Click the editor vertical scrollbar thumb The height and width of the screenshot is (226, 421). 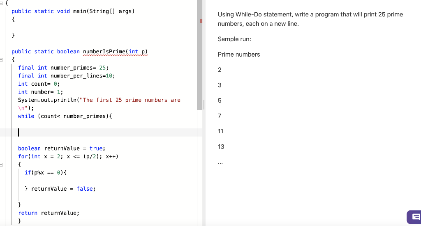pos(199,55)
